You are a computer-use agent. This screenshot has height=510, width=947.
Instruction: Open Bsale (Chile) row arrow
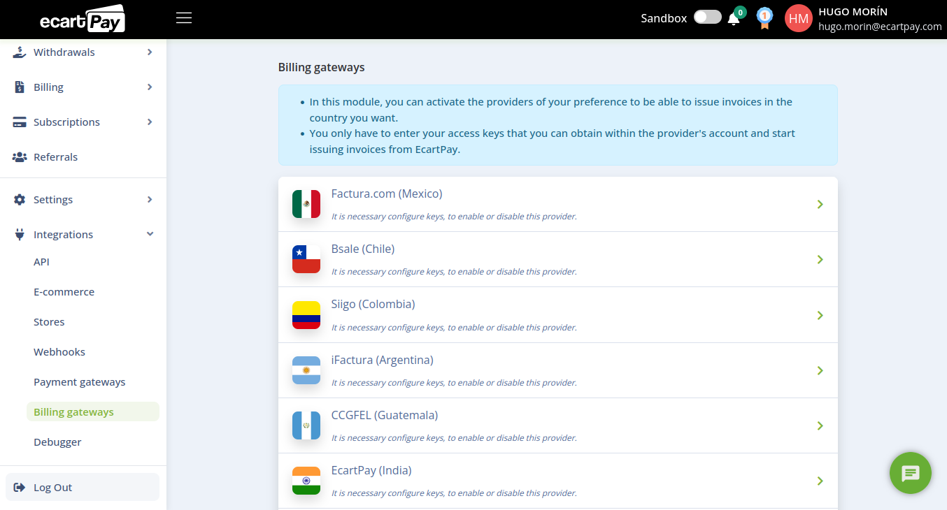point(820,259)
